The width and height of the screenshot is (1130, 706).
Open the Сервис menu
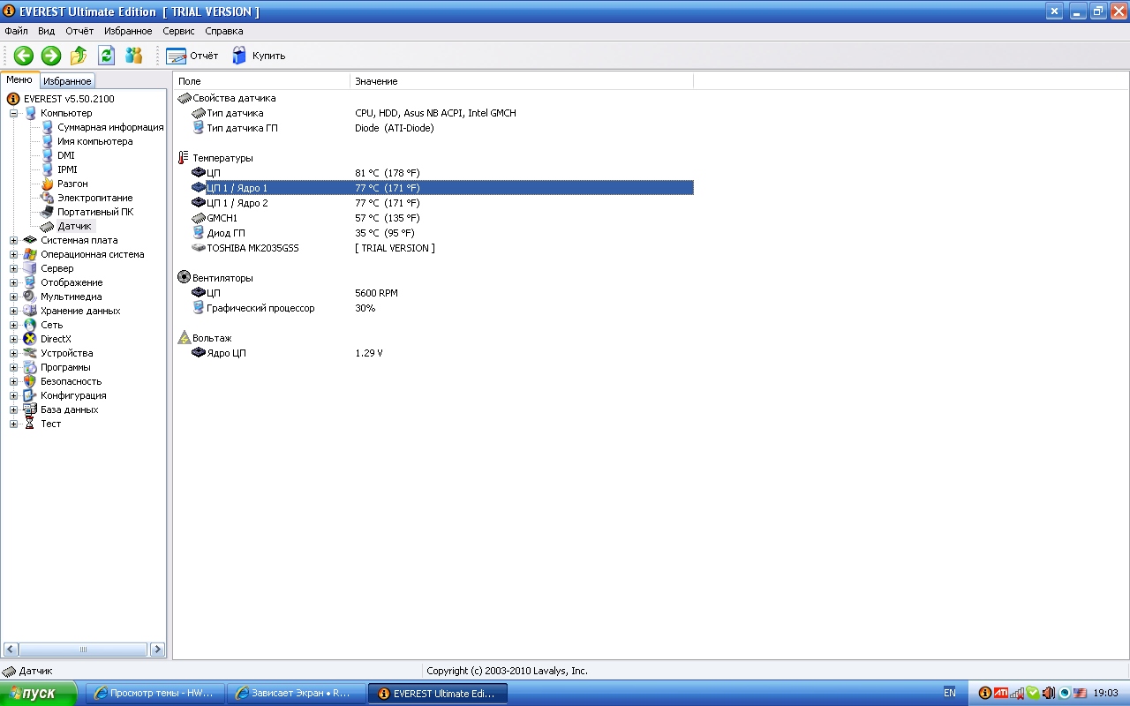179,31
